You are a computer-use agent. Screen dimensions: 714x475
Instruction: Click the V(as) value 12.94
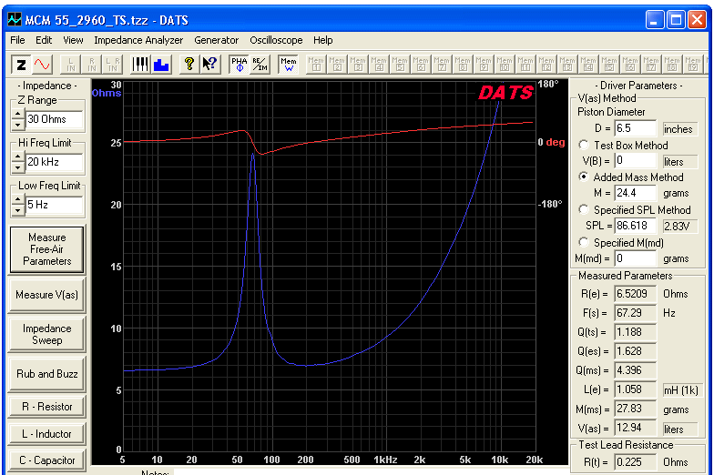[x=636, y=428]
